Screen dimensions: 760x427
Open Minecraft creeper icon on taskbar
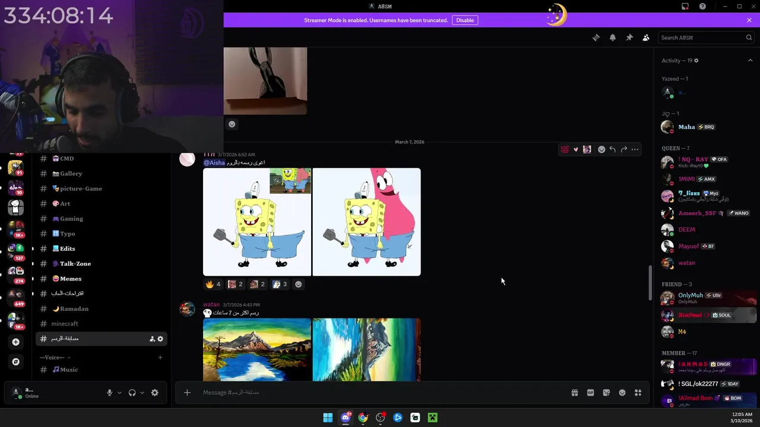click(433, 418)
